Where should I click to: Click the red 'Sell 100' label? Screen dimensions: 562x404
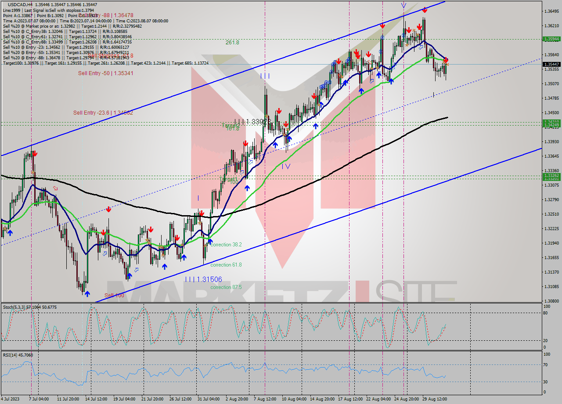pyautogui.click(x=114, y=296)
